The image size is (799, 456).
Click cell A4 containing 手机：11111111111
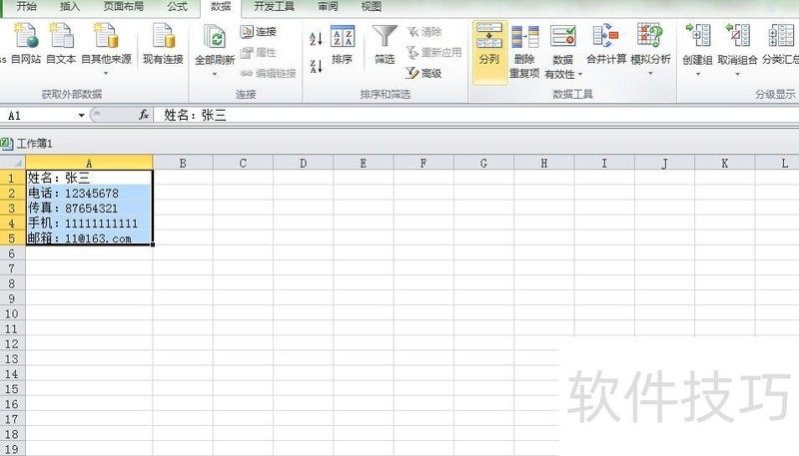(89, 223)
